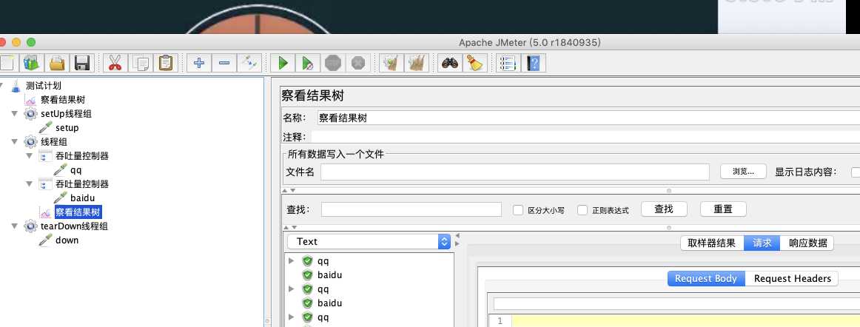Open Search with the binoculars icon
860x327 pixels.
pyautogui.click(x=450, y=63)
